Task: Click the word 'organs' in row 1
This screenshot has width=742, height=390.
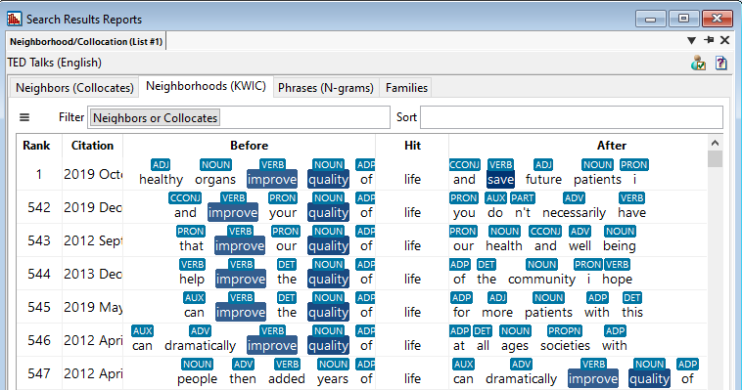Action: (x=215, y=180)
